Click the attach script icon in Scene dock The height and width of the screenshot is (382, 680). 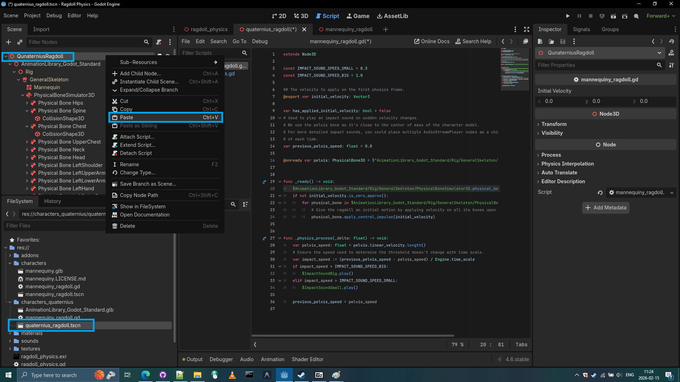click(x=159, y=42)
